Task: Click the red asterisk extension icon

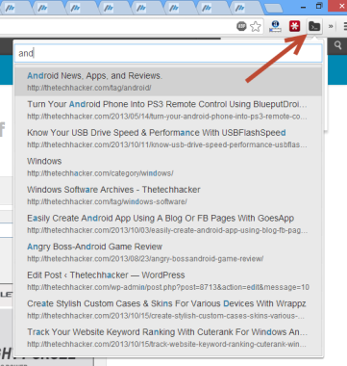Action: 294,26
